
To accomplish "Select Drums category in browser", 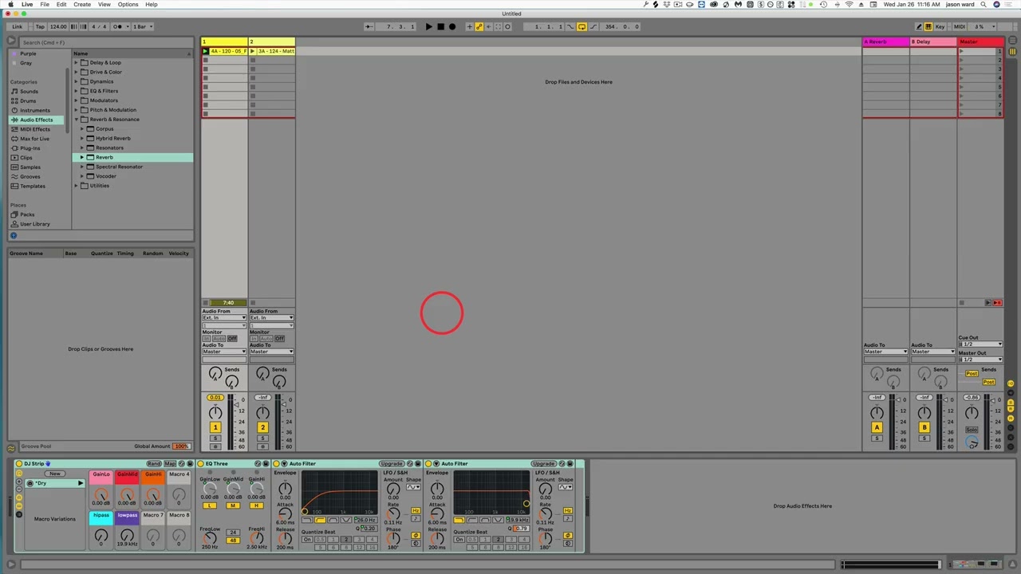I will (28, 100).
